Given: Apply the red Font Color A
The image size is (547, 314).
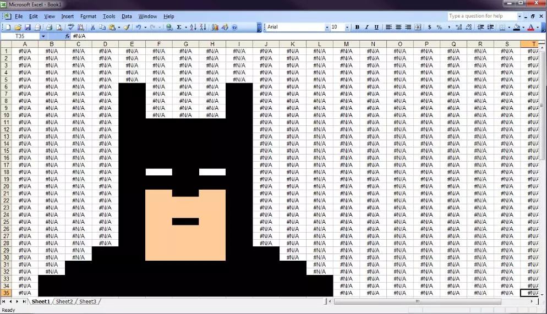Looking at the screenshot, I should (530, 27).
